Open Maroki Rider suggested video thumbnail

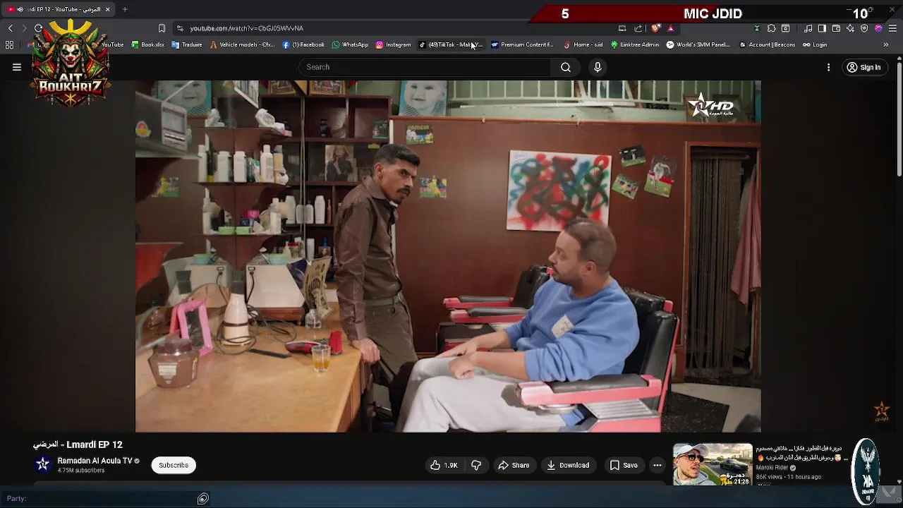point(713,464)
